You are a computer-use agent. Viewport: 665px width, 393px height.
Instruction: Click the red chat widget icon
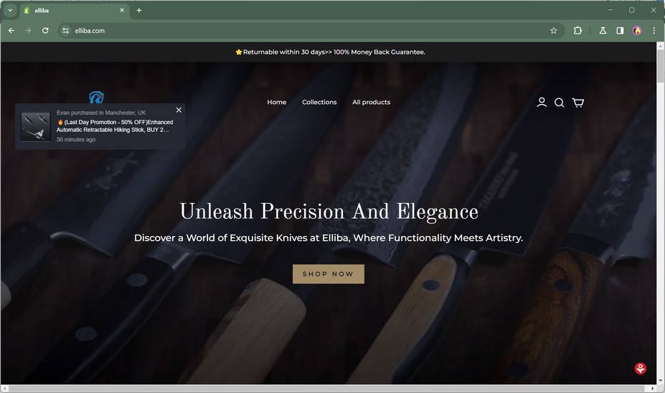641,369
